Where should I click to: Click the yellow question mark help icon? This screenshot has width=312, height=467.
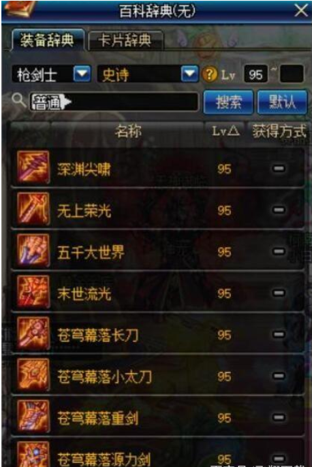pos(210,74)
